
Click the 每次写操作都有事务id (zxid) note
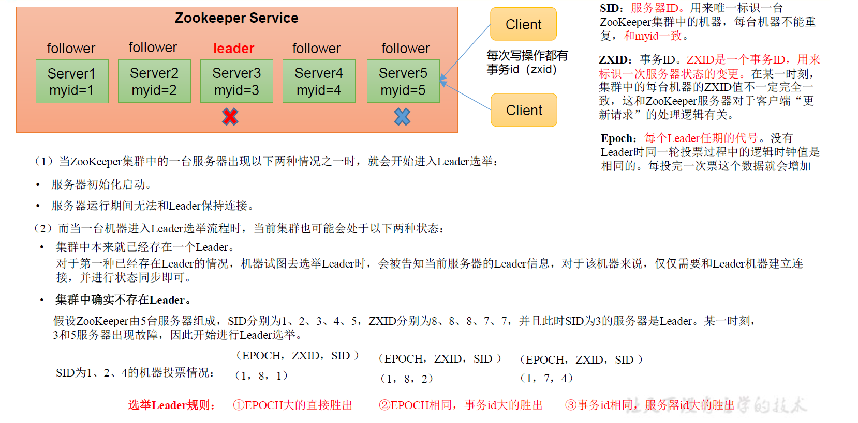pos(526,62)
